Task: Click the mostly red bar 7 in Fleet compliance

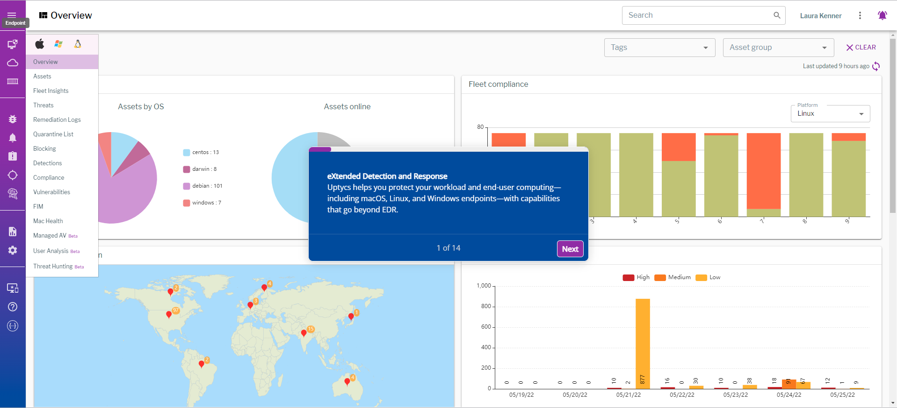Action: (x=763, y=175)
